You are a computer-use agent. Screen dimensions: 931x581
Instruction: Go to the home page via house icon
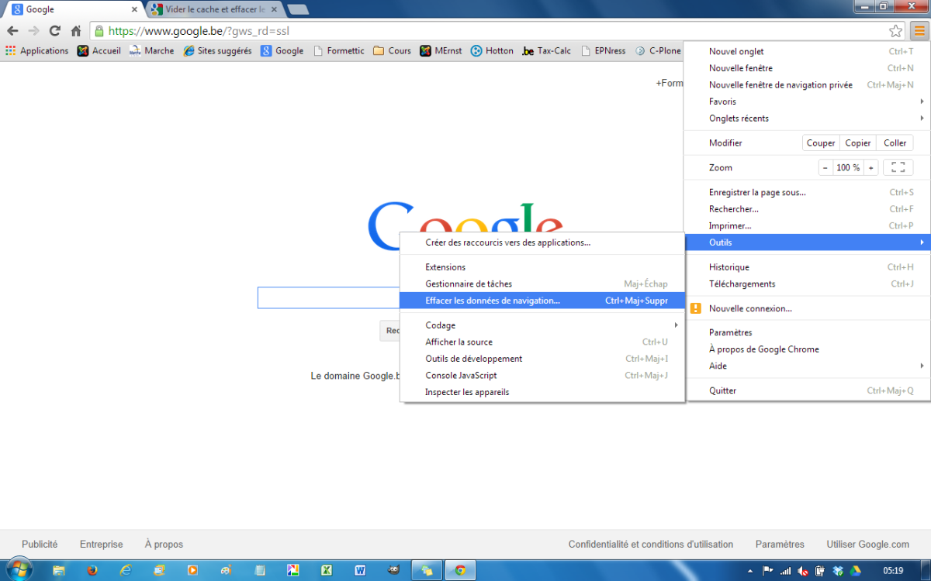pos(76,31)
